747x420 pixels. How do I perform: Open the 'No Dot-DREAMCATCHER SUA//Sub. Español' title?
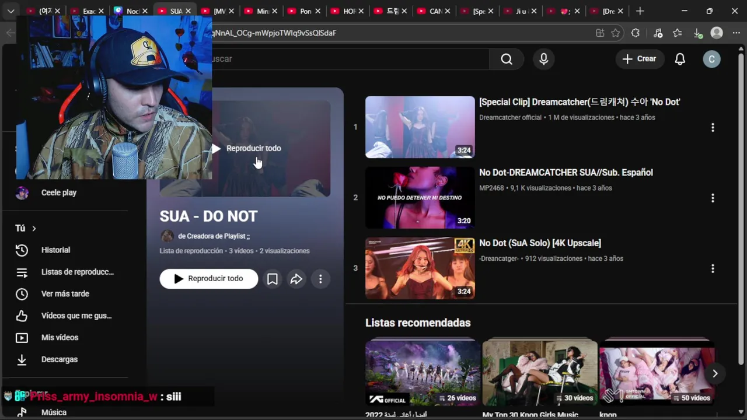tap(566, 173)
